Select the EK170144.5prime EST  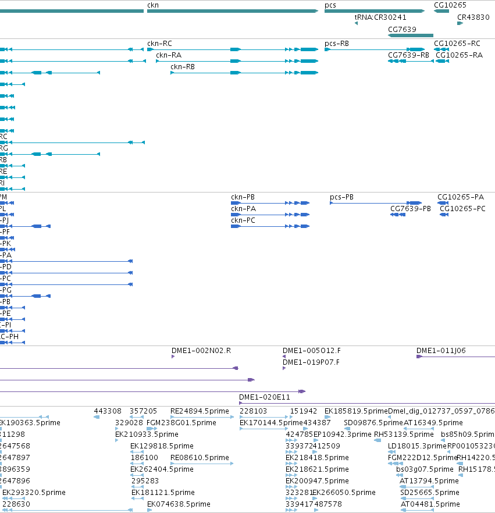click(x=263, y=429)
